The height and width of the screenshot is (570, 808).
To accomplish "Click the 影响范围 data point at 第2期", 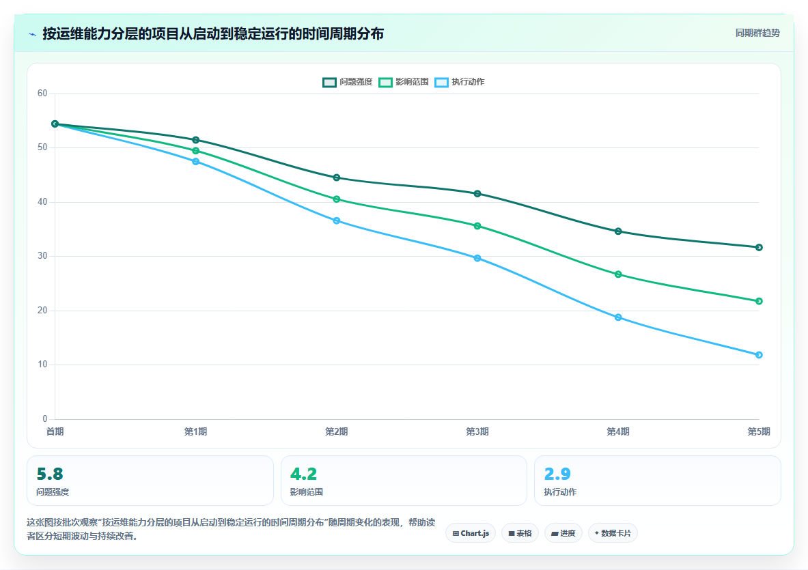I will (x=337, y=199).
